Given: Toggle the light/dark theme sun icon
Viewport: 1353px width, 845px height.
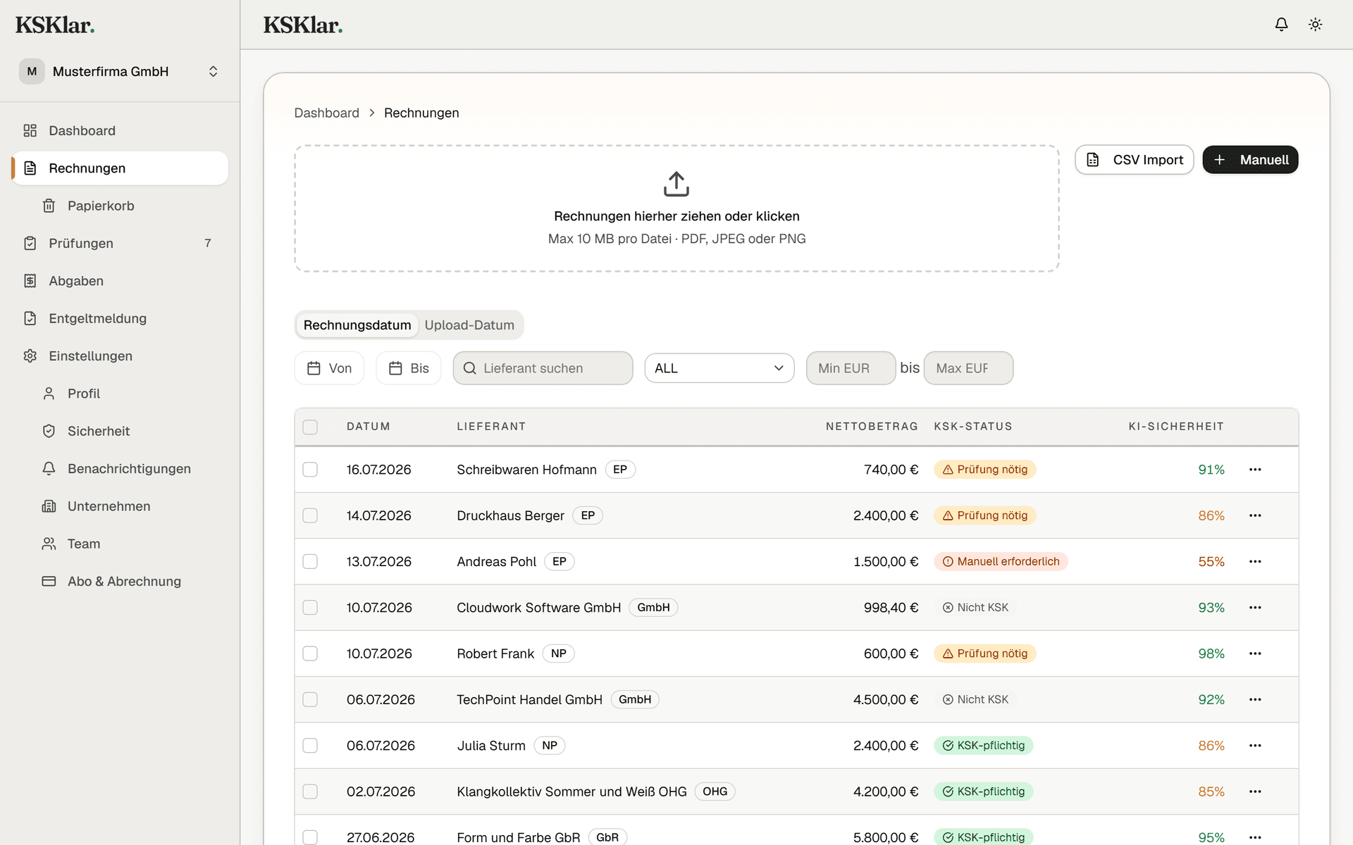Looking at the screenshot, I should point(1315,25).
